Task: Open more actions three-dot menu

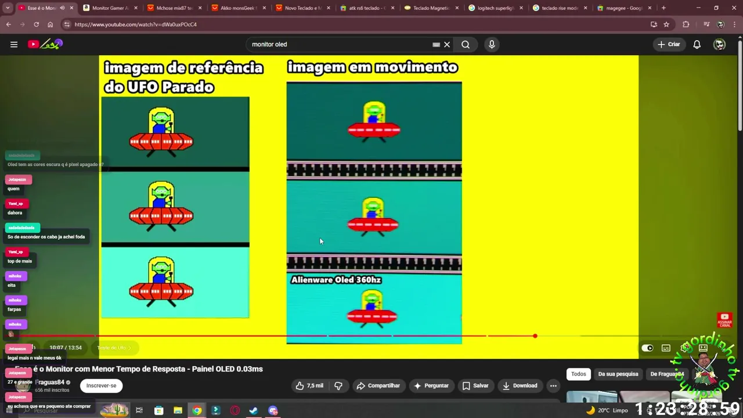Action: [553, 385]
